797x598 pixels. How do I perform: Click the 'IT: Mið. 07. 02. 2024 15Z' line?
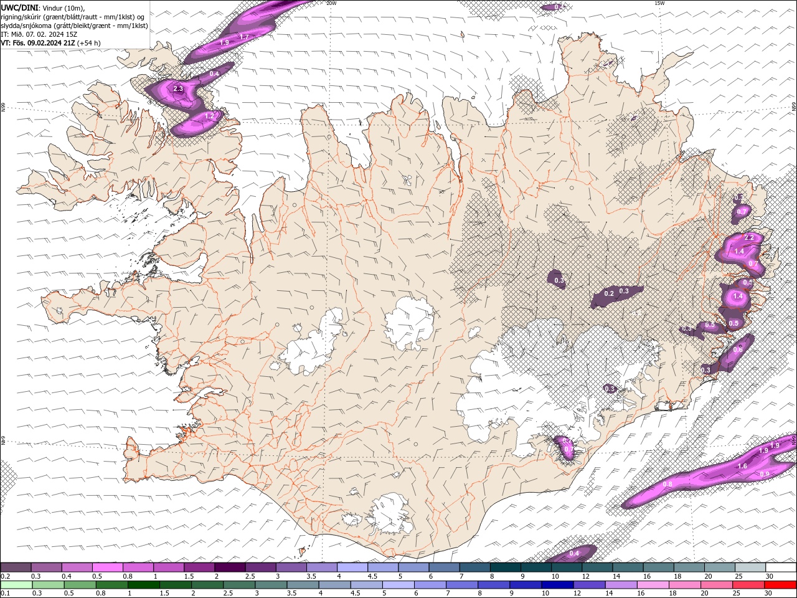point(38,34)
